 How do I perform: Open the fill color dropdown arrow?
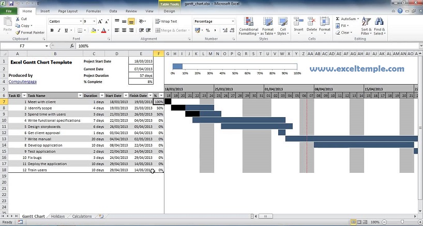coord(98,30)
